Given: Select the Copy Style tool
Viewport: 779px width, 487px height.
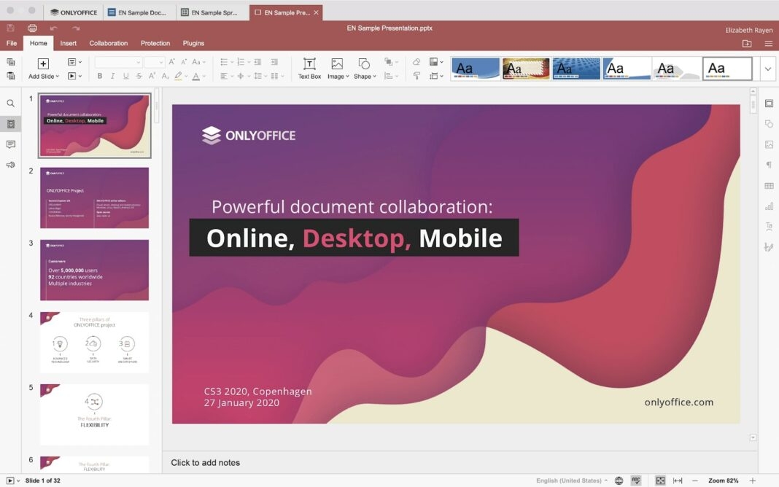Looking at the screenshot, I should (416, 76).
